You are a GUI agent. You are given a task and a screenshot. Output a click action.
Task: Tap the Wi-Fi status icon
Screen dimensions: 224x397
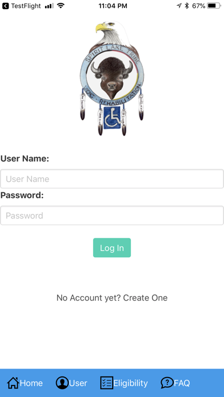61,6
